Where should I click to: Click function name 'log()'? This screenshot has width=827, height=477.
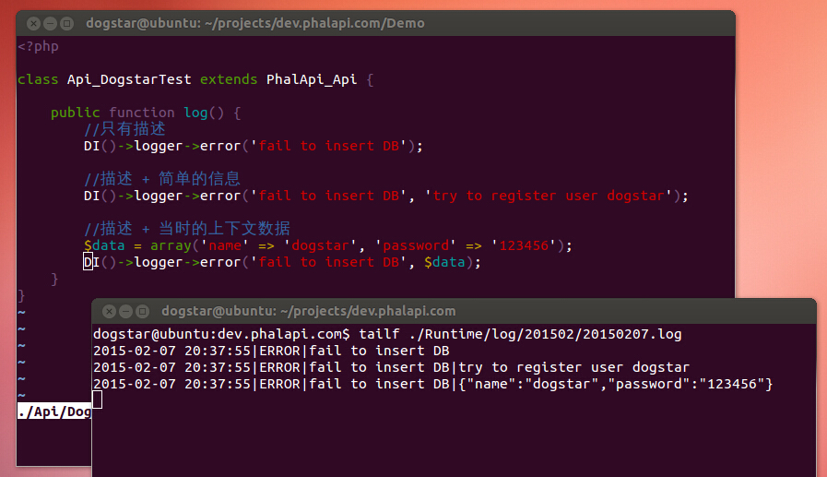coord(204,113)
